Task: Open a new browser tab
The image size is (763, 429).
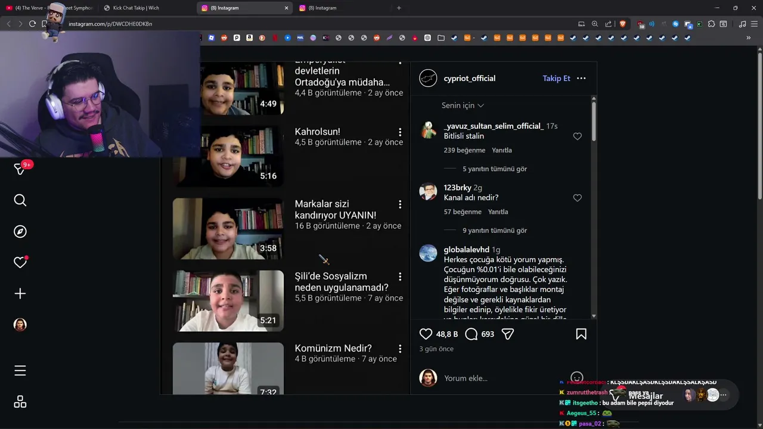Action: pyautogui.click(x=399, y=8)
